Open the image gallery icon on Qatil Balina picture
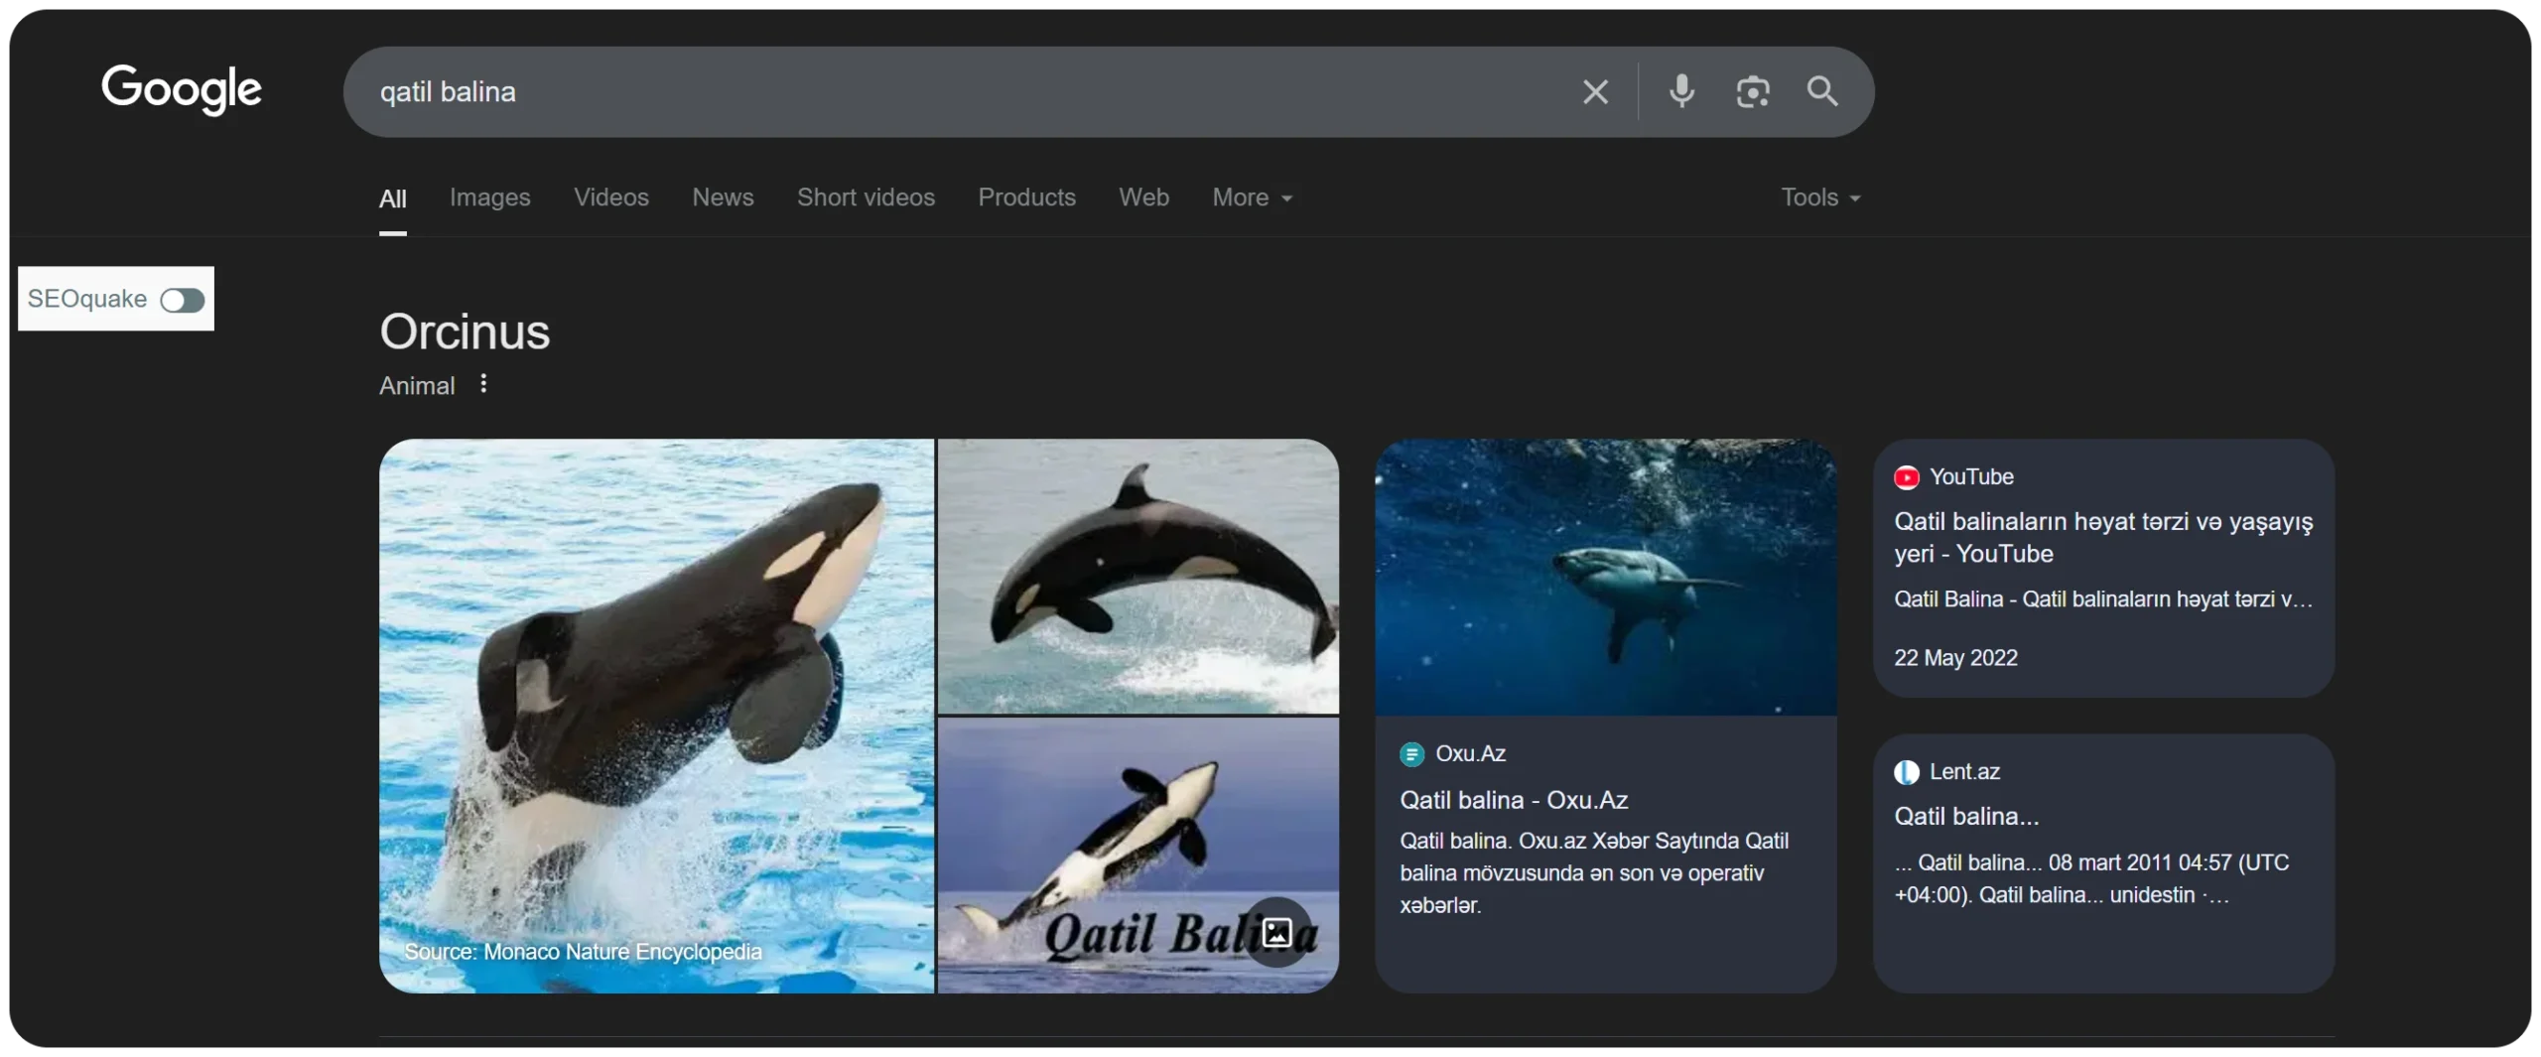This screenshot has width=2541, height=1057. point(1276,932)
